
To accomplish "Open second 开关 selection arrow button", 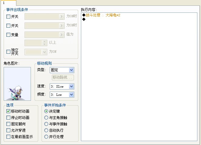I will [x=62, y=26].
